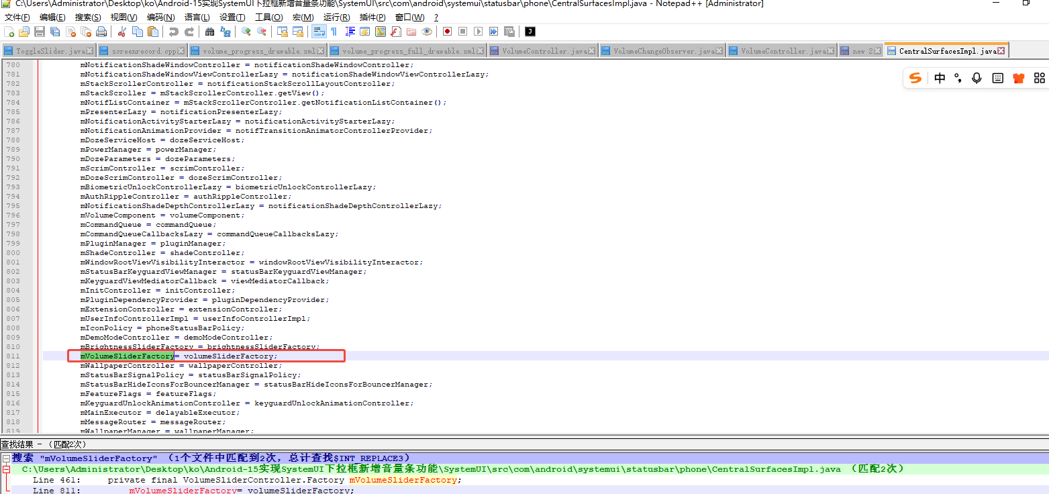Paste from clipboard via toolbar icon
The image size is (1049, 494).
(153, 32)
